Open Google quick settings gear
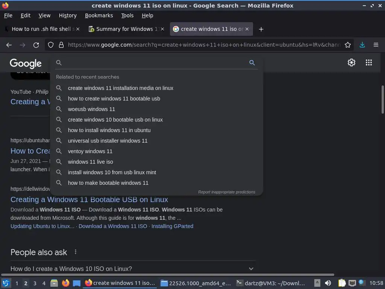Image resolution: width=385 pixels, height=289 pixels. pyautogui.click(x=352, y=62)
